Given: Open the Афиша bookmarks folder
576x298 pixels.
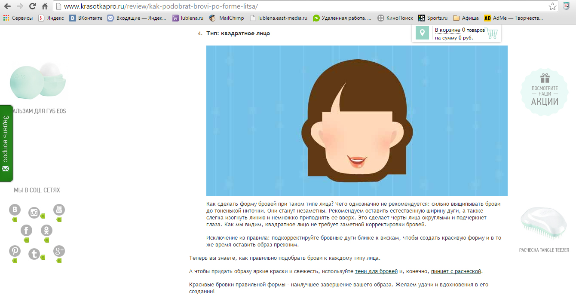Looking at the screenshot, I should pos(466,18).
